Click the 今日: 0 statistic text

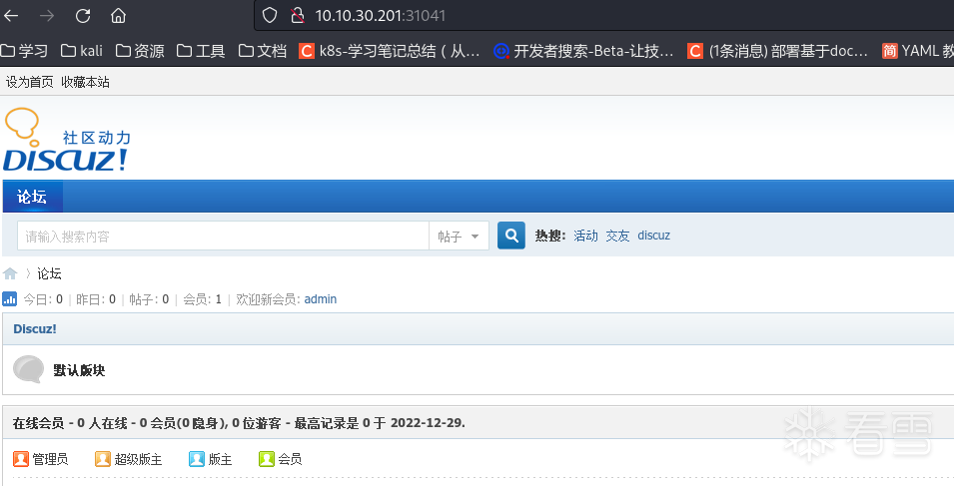[43, 299]
